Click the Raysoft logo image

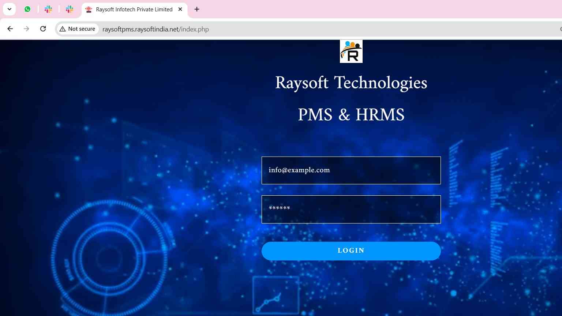[351, 51]
